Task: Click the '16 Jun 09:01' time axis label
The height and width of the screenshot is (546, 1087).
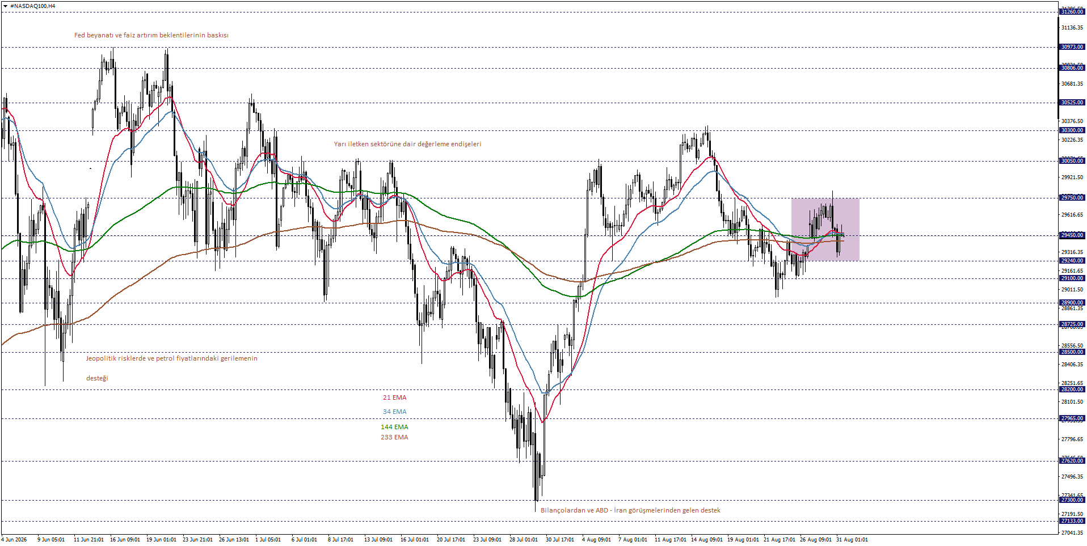Action: click(125, 540)
